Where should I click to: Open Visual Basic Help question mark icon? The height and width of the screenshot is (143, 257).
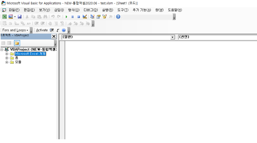point(118,17)
